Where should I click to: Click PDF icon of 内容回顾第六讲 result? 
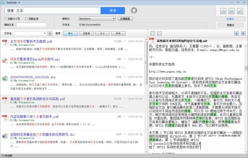[5, 118]
